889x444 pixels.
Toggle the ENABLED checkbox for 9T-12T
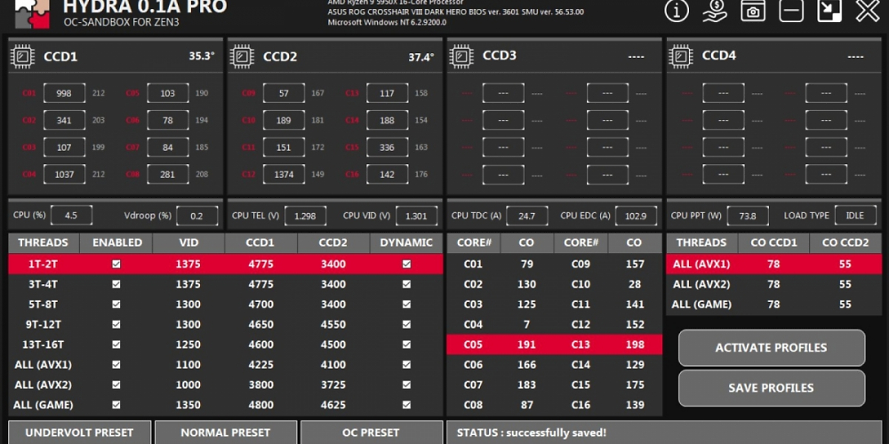click(x=116, y=324)
